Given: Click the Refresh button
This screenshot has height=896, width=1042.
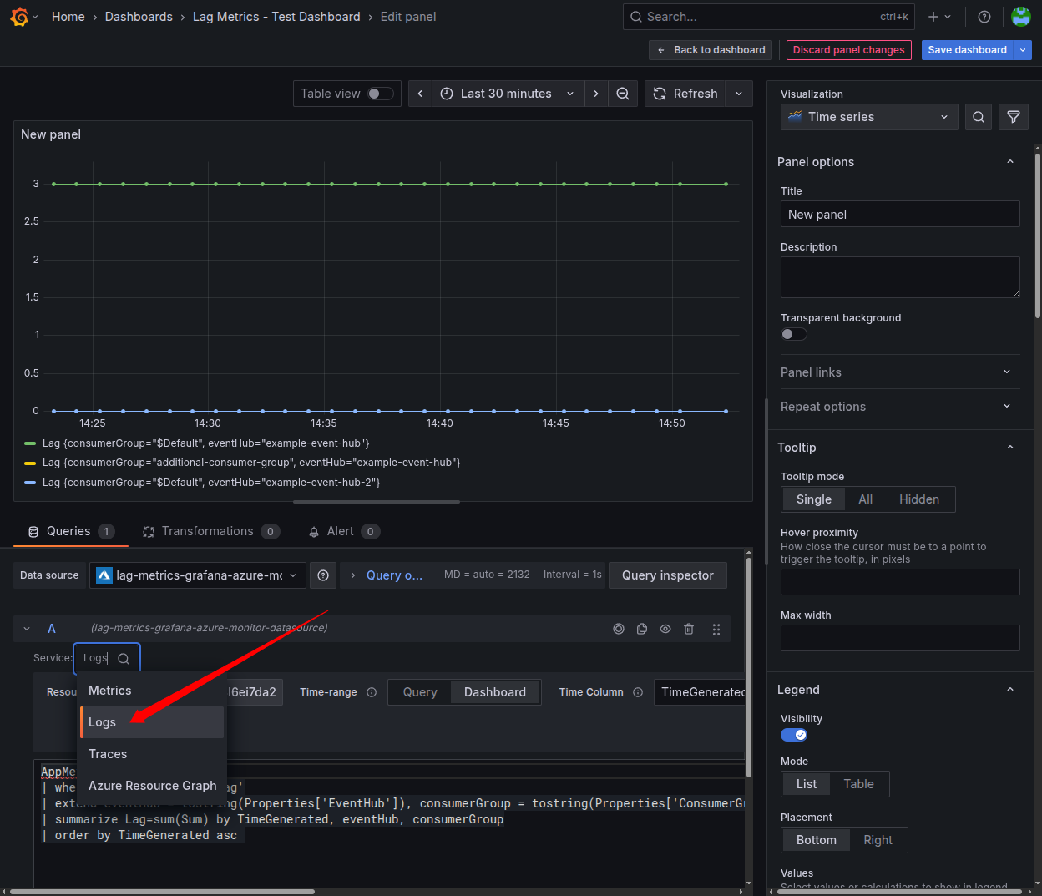Looking at the screenshot, I should (x=685, y=94).
